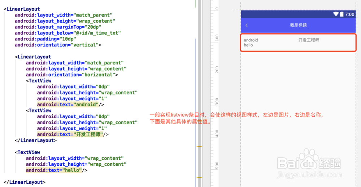Click the 300 mark on the preview ruler

(217, 101)
